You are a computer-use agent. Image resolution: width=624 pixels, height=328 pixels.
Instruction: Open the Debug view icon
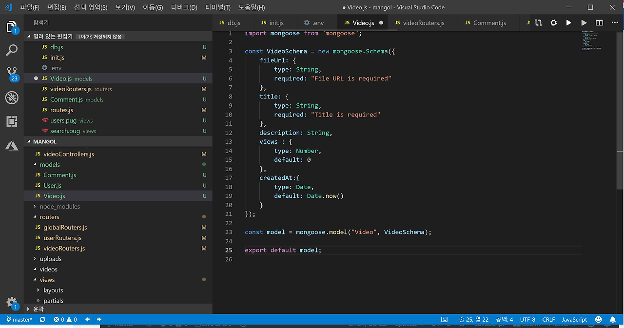coord(12,97)
